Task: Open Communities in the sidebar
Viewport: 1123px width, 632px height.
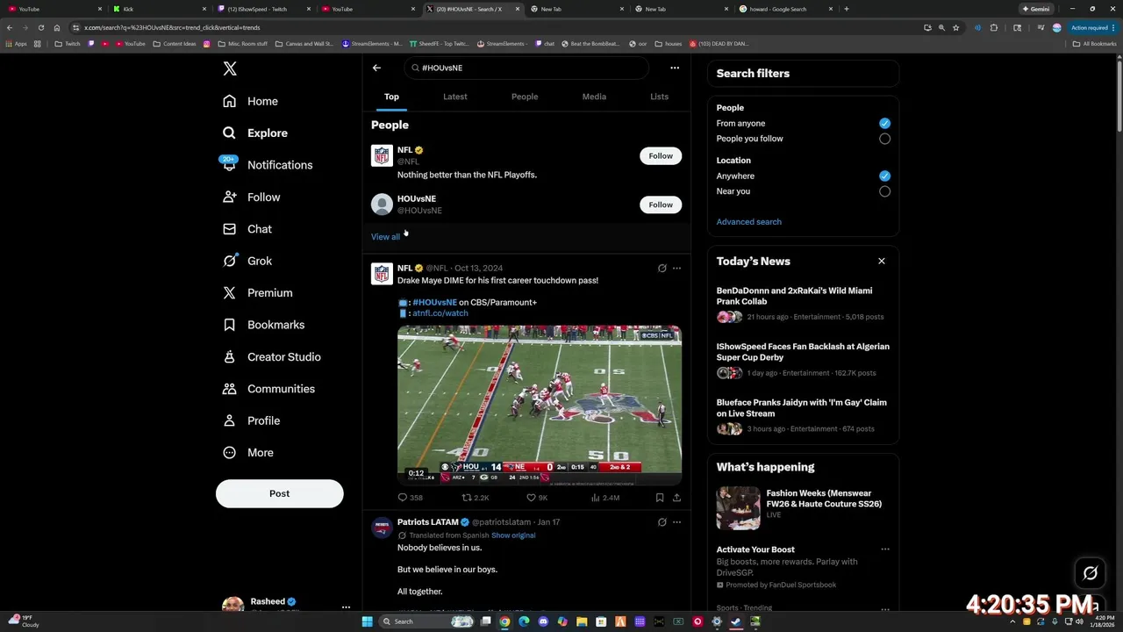Action: 268,389
